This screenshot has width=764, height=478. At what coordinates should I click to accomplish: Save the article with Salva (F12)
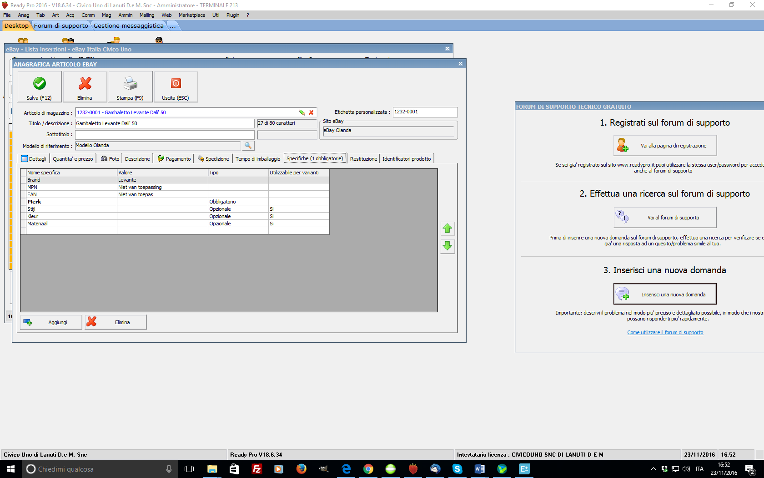point(40,86)
